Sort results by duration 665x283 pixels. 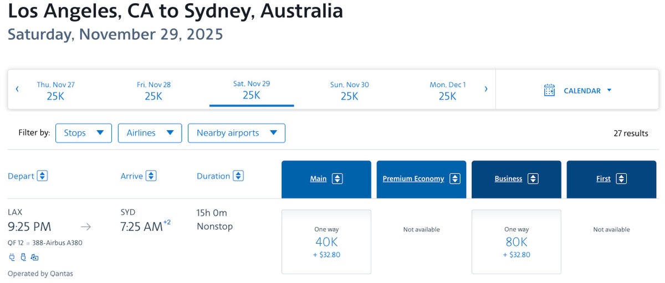click(x=238, y=176)
